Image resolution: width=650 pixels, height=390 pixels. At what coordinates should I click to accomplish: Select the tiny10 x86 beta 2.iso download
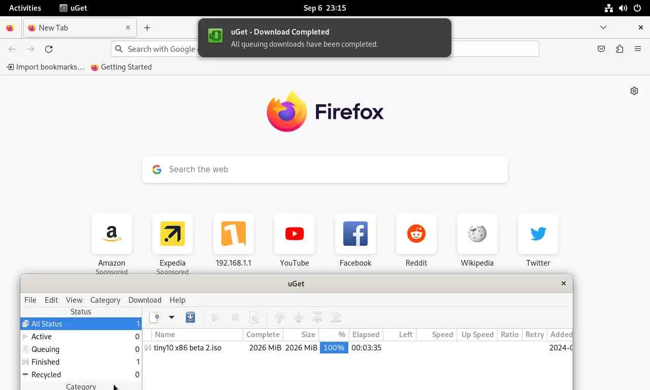187,348
